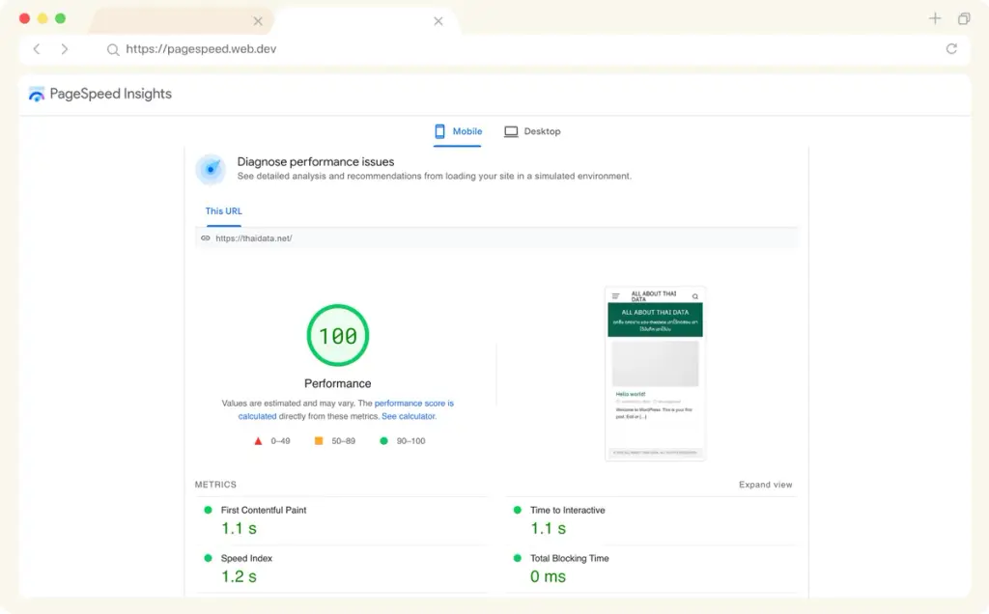Click the Diagnose performance issues heading
This screenshot has height=614, width=989.
coord(316,162)
